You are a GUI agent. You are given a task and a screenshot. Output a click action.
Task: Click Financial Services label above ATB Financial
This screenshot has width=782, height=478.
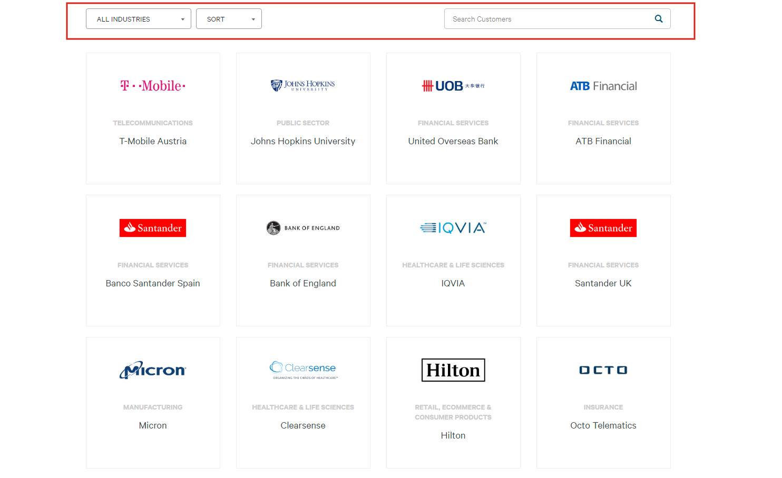click(x=603, y=123)
